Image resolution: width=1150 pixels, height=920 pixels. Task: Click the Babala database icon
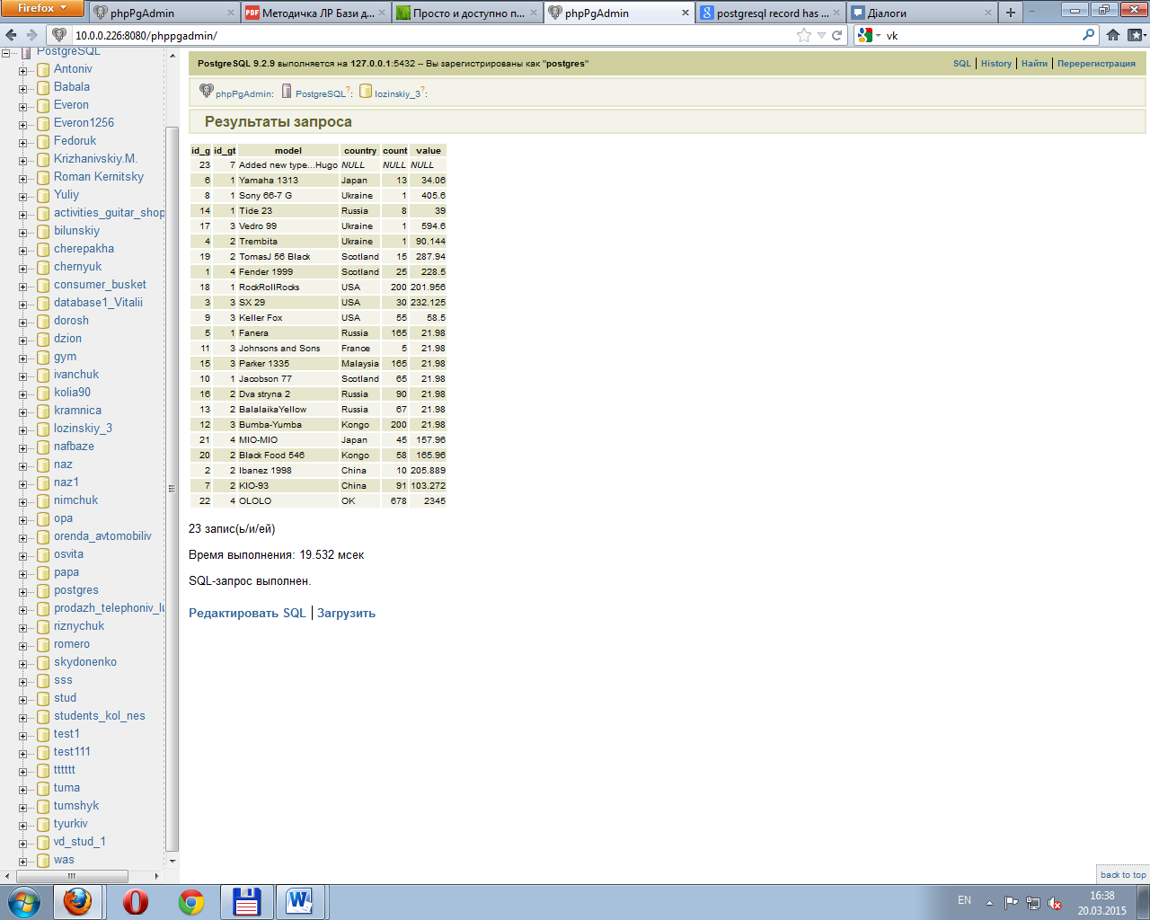[43, 88]
